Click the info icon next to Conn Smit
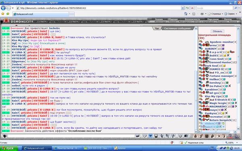The width and height of the screenshot is (242, 151). (230, 59)
